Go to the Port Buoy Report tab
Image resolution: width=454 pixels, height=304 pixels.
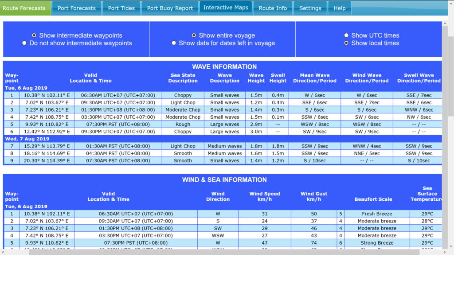click(x=170, y=8)
